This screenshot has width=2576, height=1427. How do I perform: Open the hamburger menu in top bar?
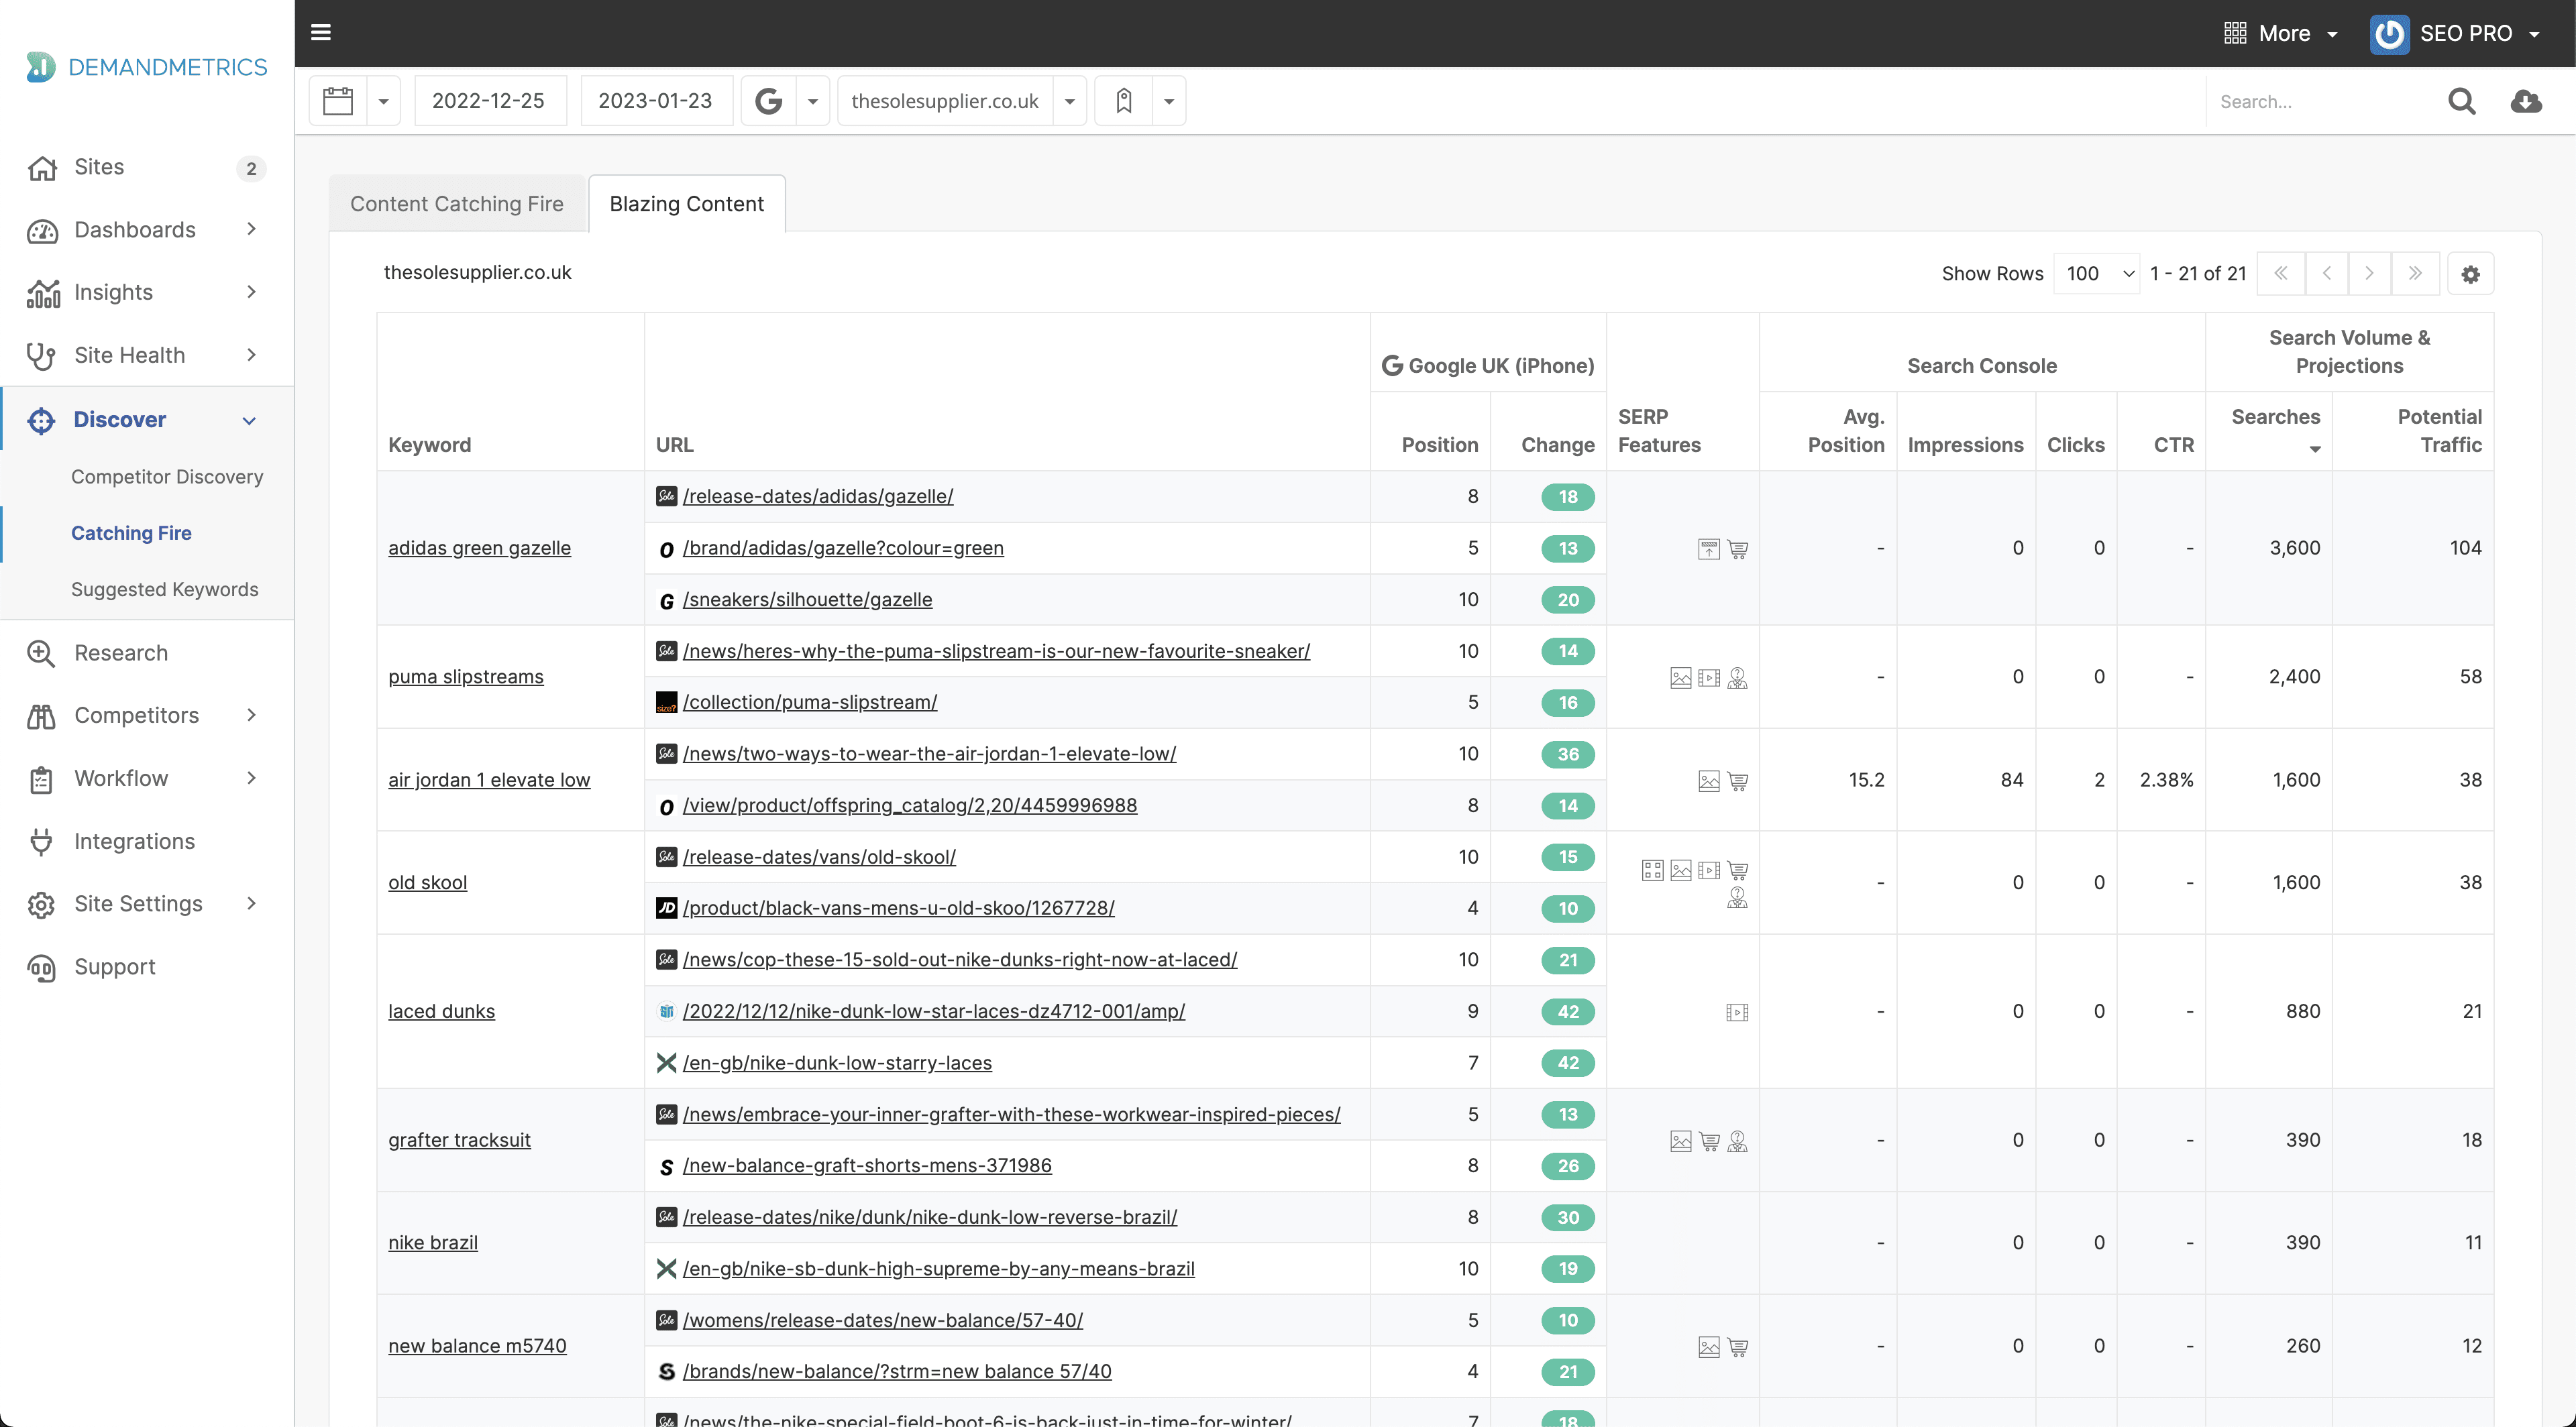pos(320,32)
